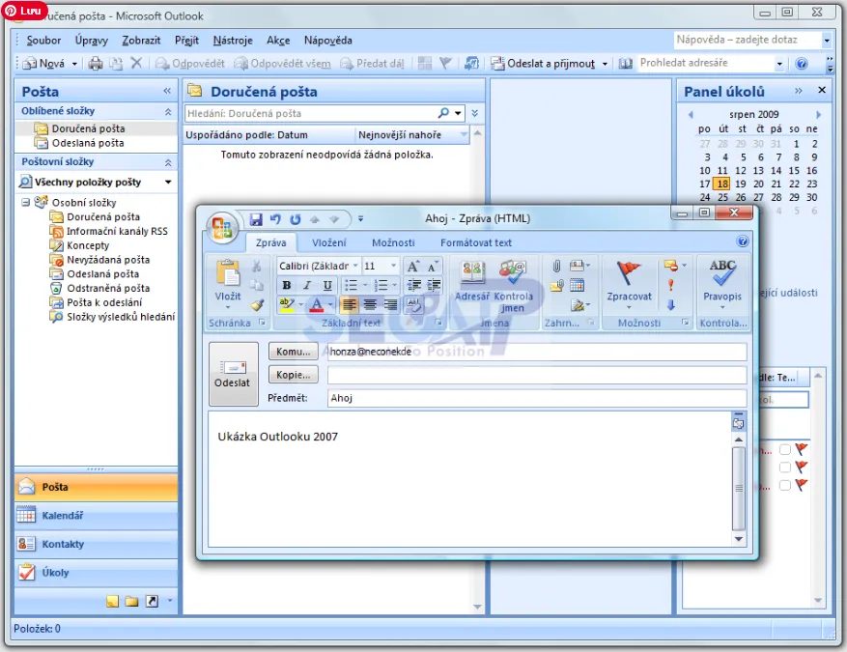Open the Calibri font dropdown
The height and width of the screenshot is (652, 847).
(x=355, y=265)
